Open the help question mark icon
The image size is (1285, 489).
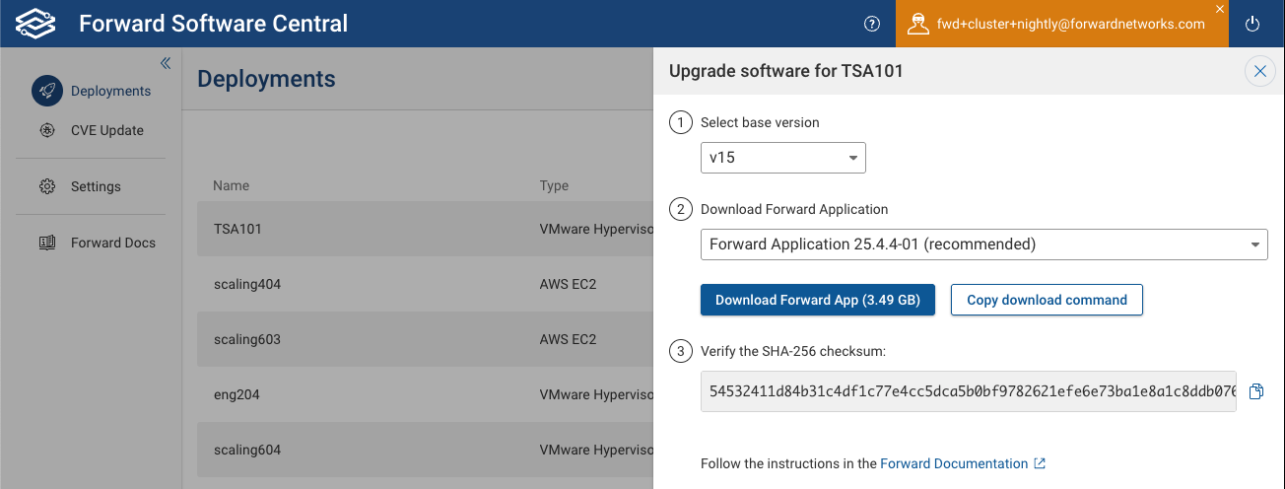coord(871,24)
